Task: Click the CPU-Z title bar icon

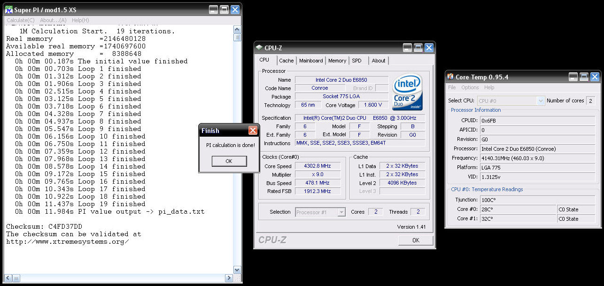Action: click(259, 48)
